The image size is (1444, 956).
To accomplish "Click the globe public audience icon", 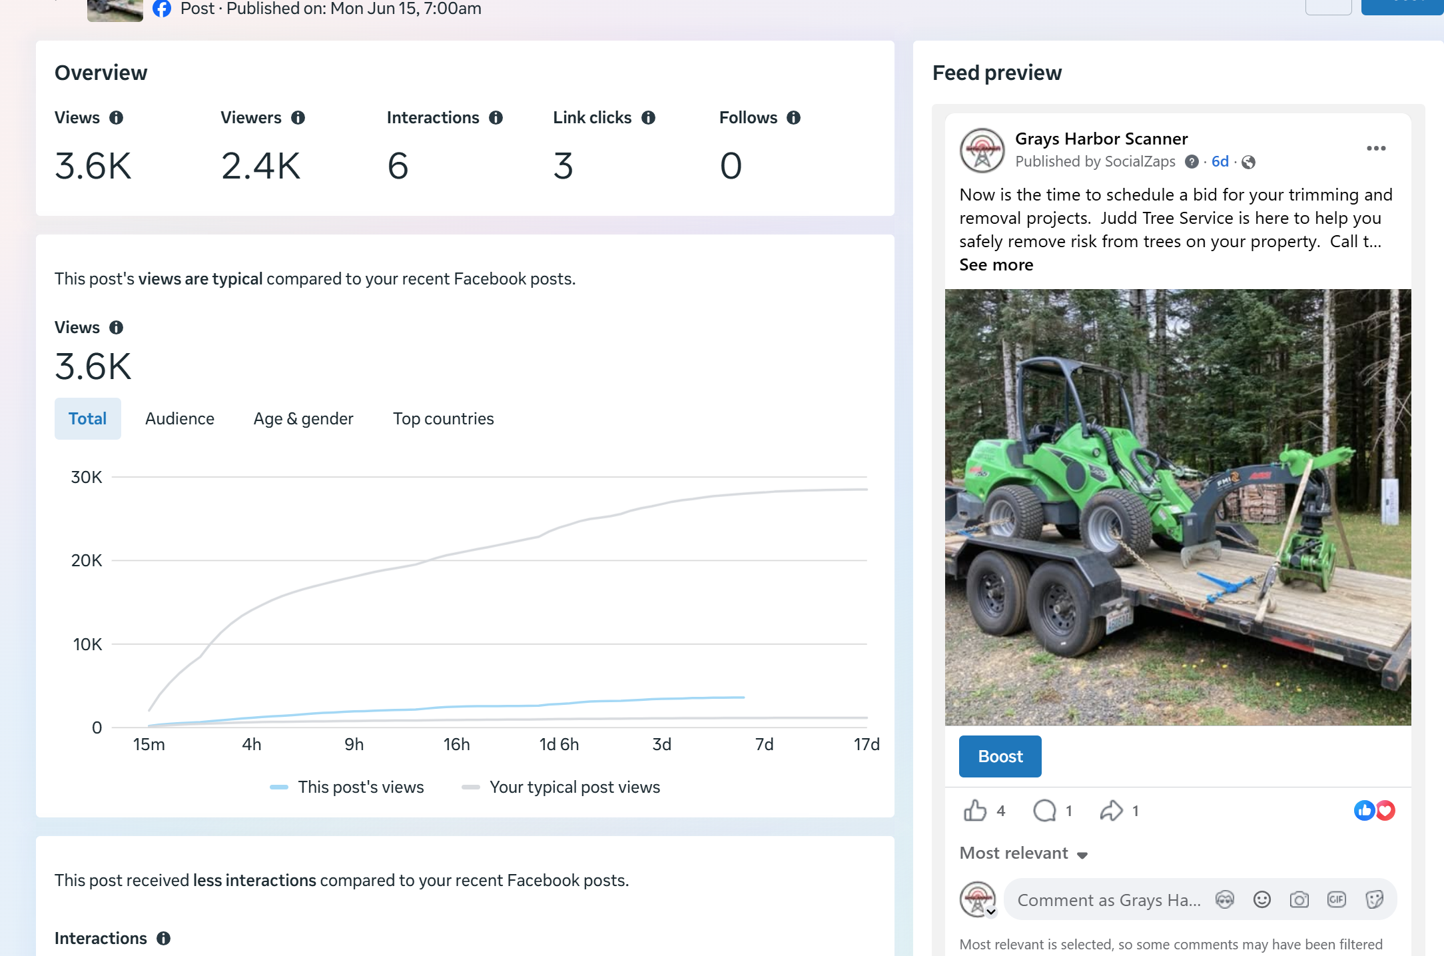I will (x=1249, y=162).
